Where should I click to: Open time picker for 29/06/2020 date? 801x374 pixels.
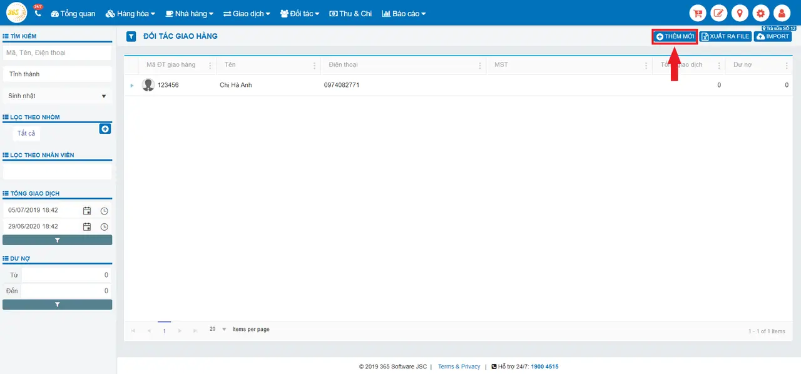tap(105, 227)
